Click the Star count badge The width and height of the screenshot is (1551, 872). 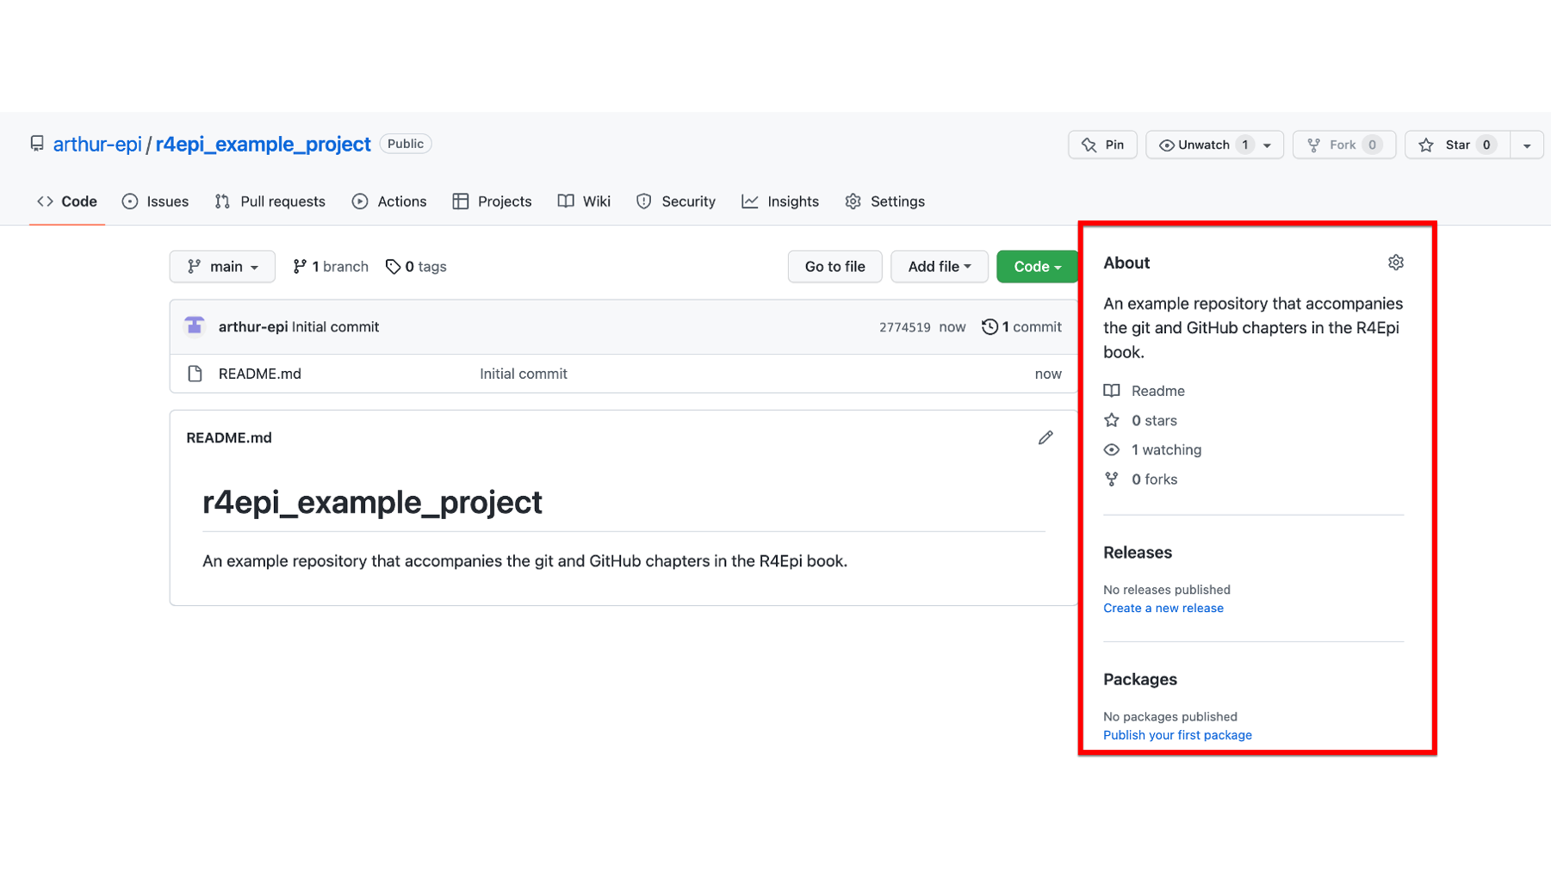1486,145
